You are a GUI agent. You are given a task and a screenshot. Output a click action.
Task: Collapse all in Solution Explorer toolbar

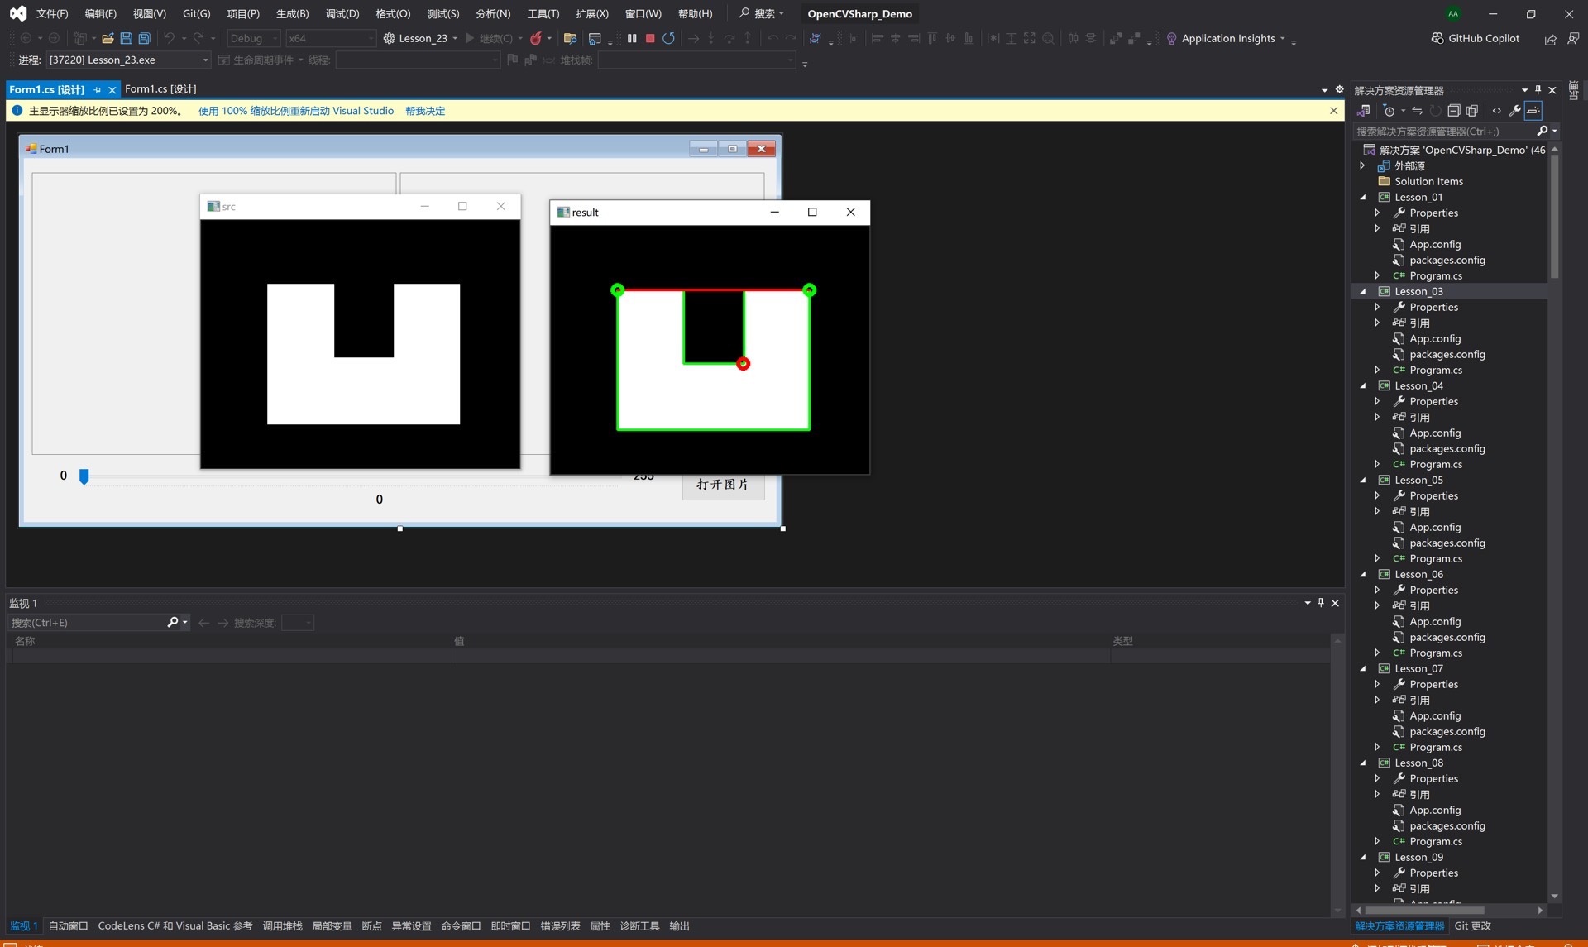coord(1454,110)
